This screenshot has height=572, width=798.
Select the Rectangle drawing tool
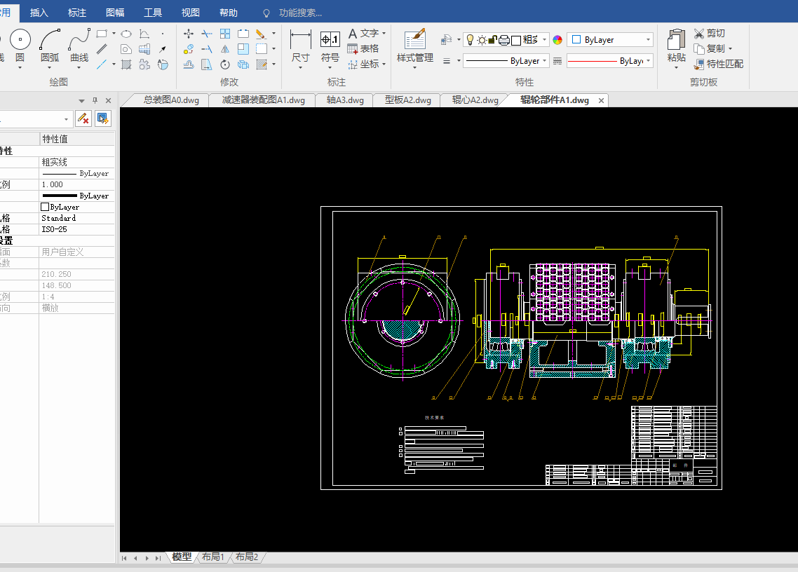point(102,34)
